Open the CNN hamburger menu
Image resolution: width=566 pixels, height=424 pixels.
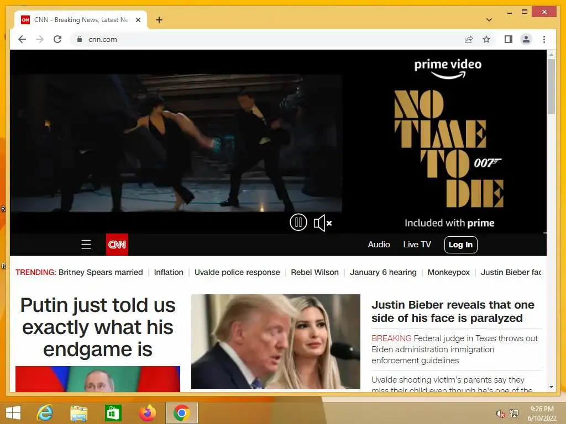86,245
